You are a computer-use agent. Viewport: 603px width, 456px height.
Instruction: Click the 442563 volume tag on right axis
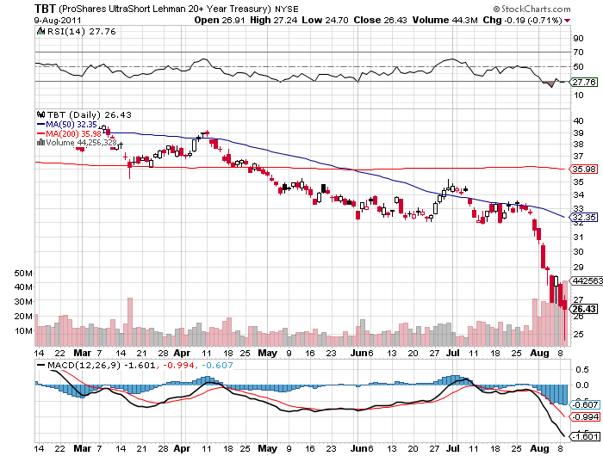[x=587, y=280]
